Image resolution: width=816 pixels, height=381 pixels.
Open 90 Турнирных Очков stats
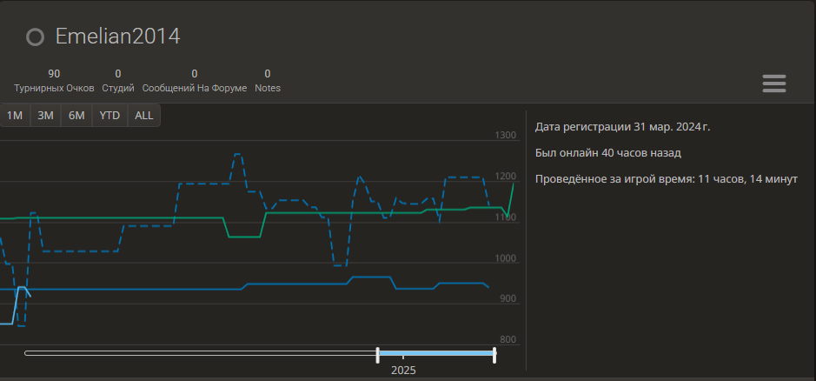pos(54,81)
